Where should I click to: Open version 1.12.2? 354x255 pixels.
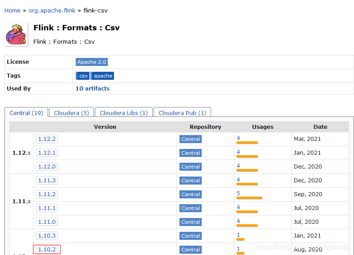click(47, 139)
